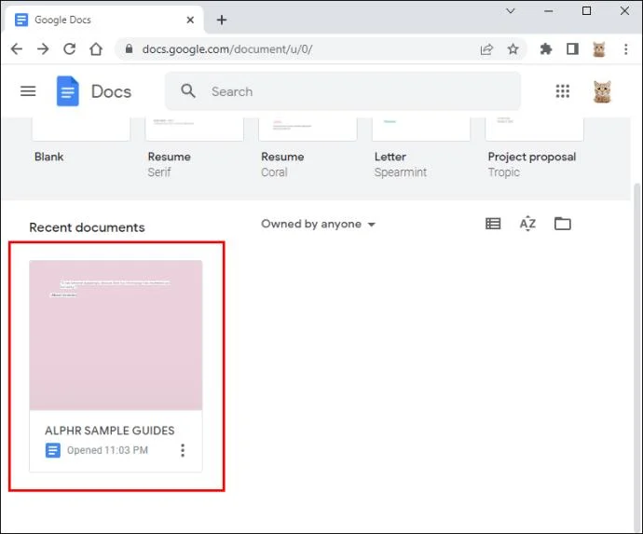Open Google account cat avatar in Docs header
Screen dimensions: 643x534
(x=602, y=91)
